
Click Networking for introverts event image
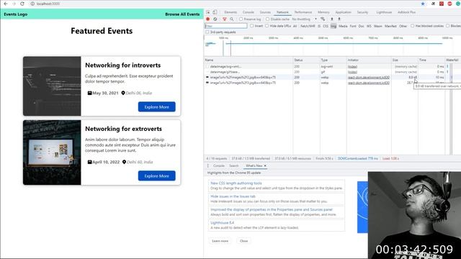pyautogui.click(x=52, y=86)
